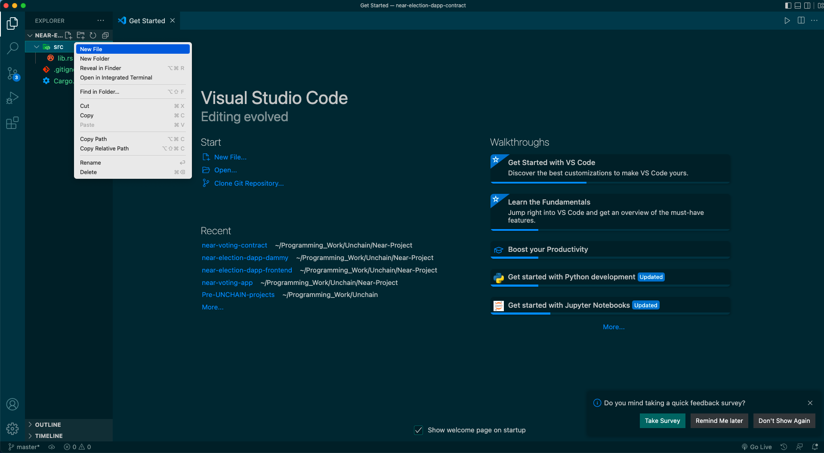Select Copy Relative Path menu entry
This screenshot has height=453, width=824.
pyautogui.click(x=133, y=148)
